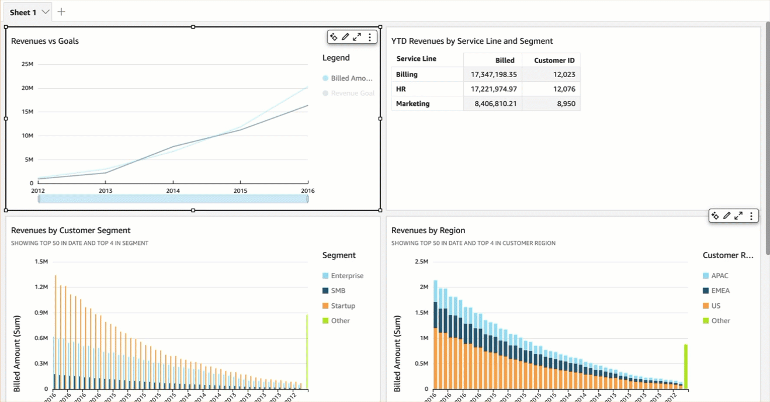770x402 pixels.
Task: Click sparkle icon above Revenues by Region chart
Action: point(715,216)
